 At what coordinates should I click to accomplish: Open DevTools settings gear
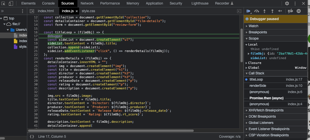tap(287, 3)
